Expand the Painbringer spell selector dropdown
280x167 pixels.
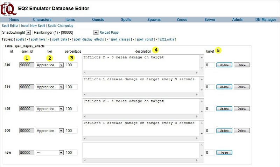tap(65, 32)
